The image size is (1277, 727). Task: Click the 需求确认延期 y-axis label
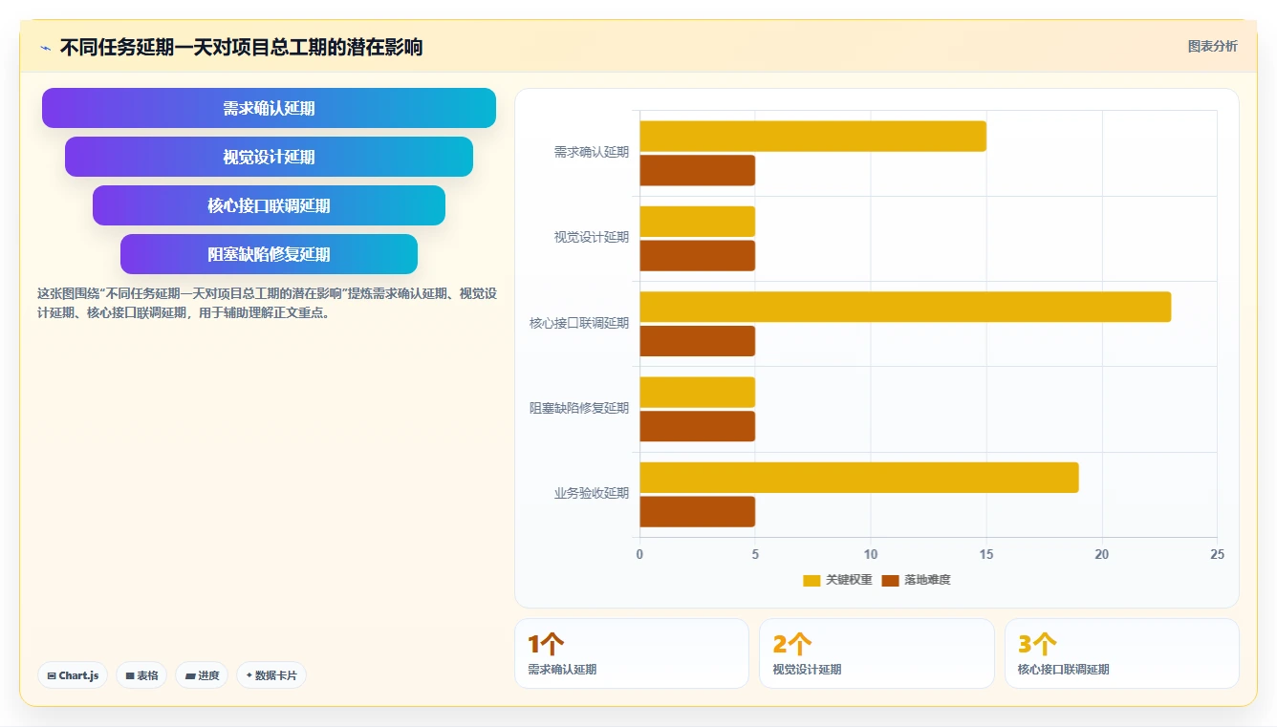pos(592,152)
